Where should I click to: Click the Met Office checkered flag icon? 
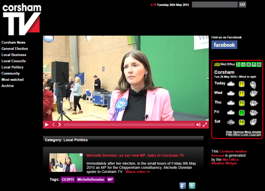point(244,64)
